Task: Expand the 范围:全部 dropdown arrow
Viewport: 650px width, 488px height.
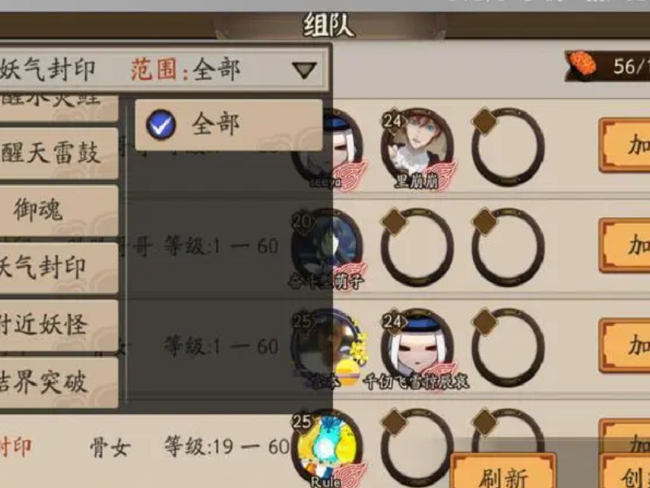Action: click(304, 70)
